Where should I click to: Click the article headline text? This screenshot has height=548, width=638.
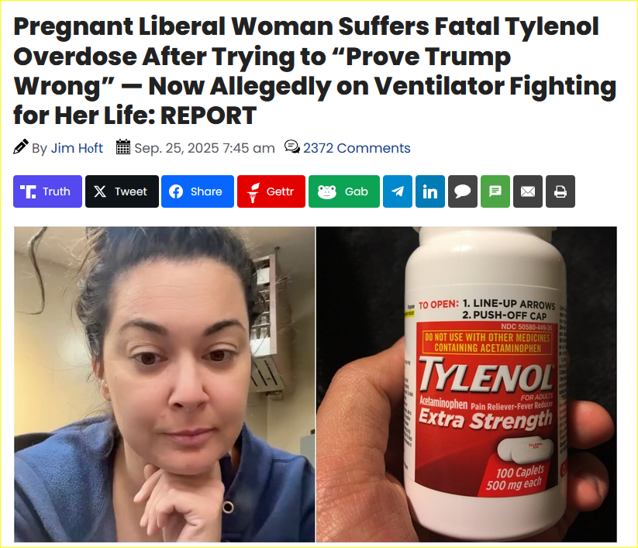pos(315,71)
